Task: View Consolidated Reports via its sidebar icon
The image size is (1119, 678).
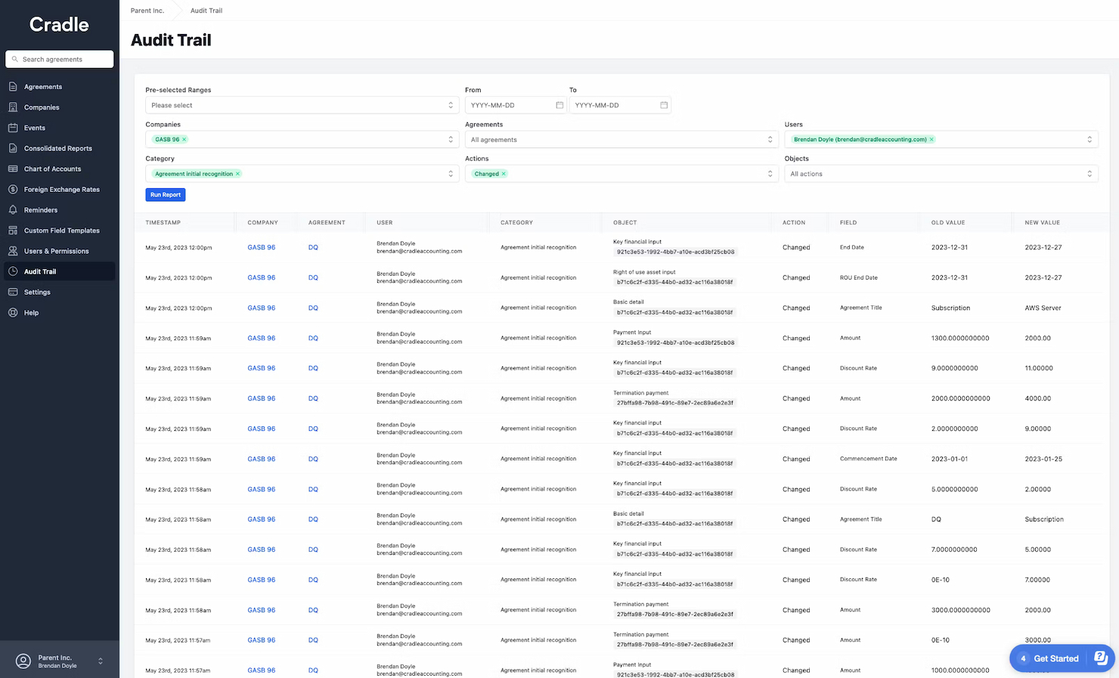Action: pyautogui.click(x=11, y=148)
